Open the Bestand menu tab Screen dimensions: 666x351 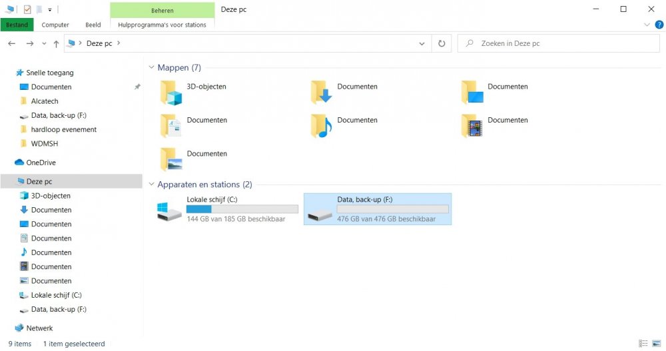(17, 25)
